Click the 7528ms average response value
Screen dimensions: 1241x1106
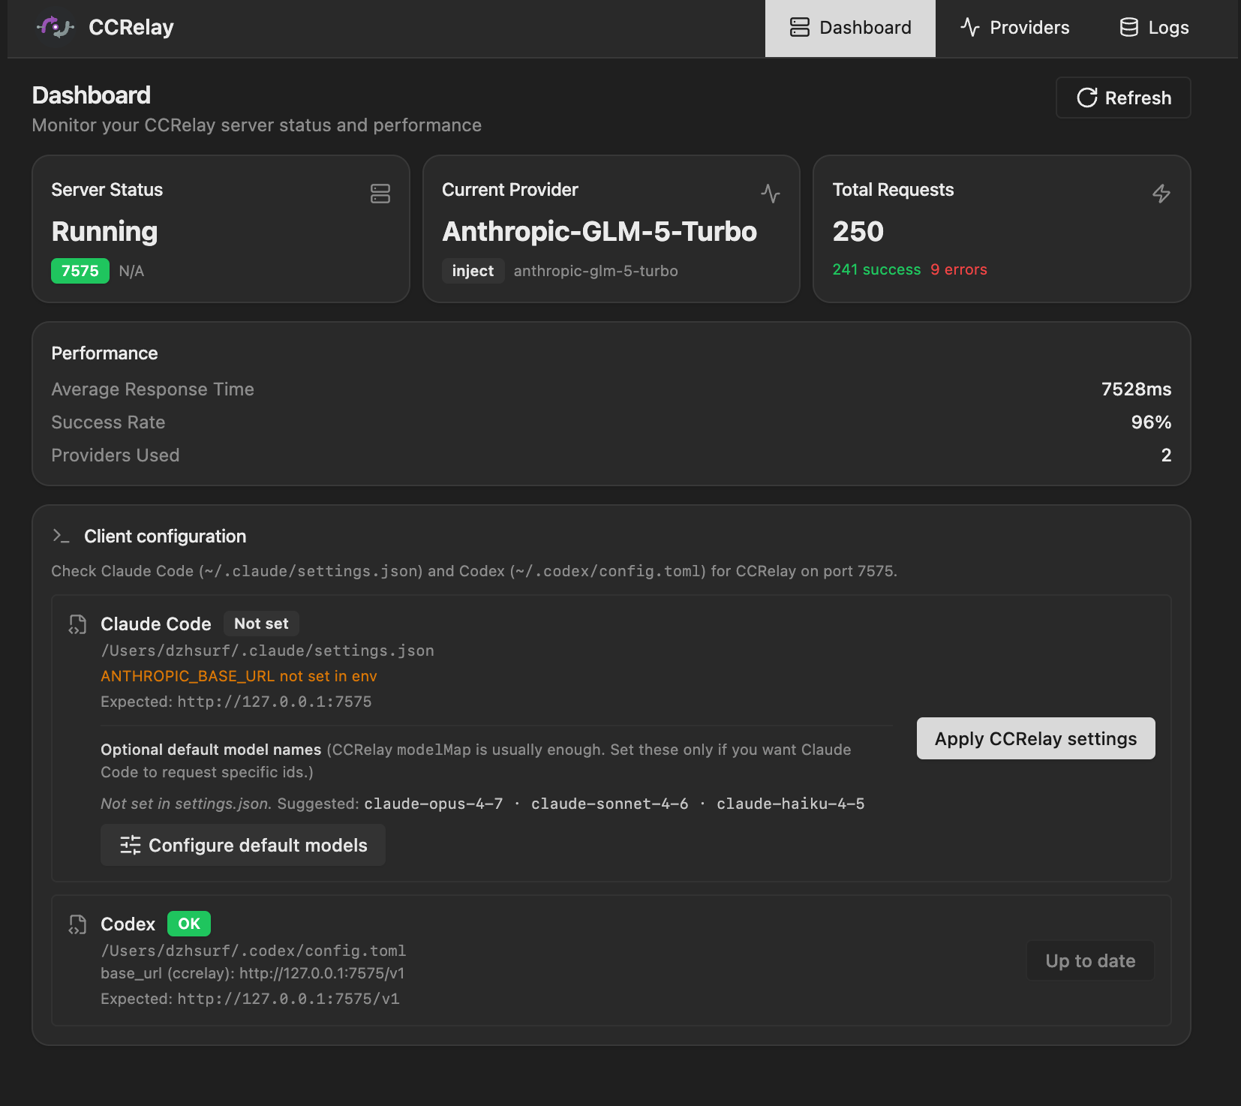[x=1136, y=389]
